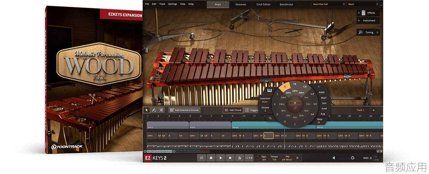
Task: Click the Edit Chord button
Action: tap(232, 110)
